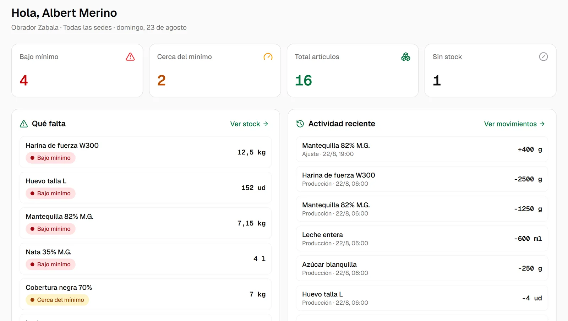Open the Azúcar blanquilla Producción movement
Image resolution: width=568 pixels, height=321 pixels.
(x=422, y=268)
